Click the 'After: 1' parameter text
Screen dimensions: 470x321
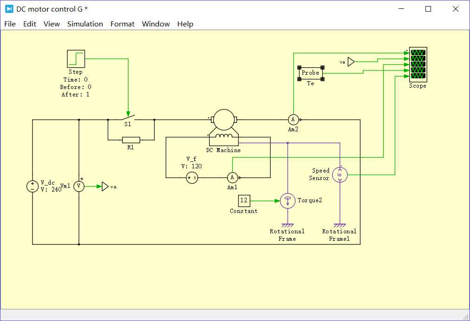(x=76, y=95)
